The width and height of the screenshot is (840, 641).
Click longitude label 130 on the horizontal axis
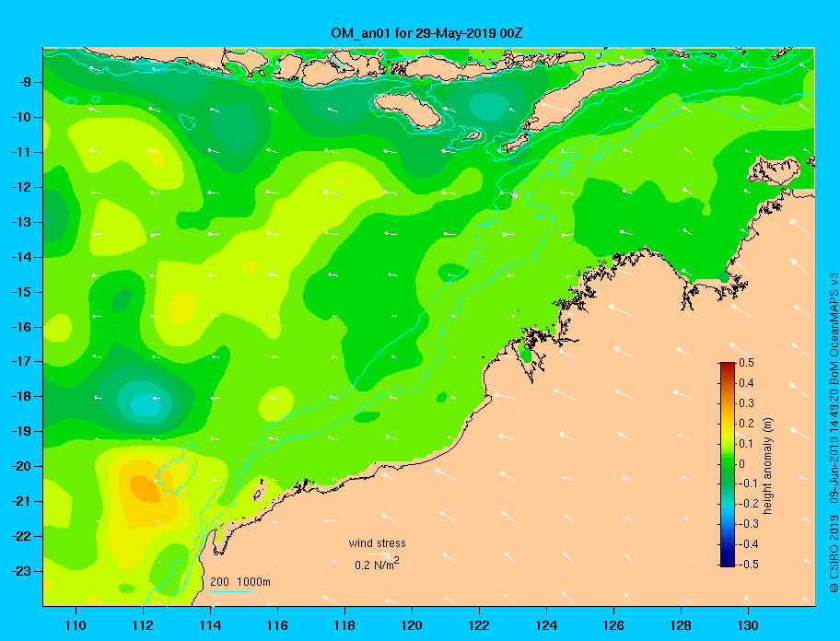[748, 625]
